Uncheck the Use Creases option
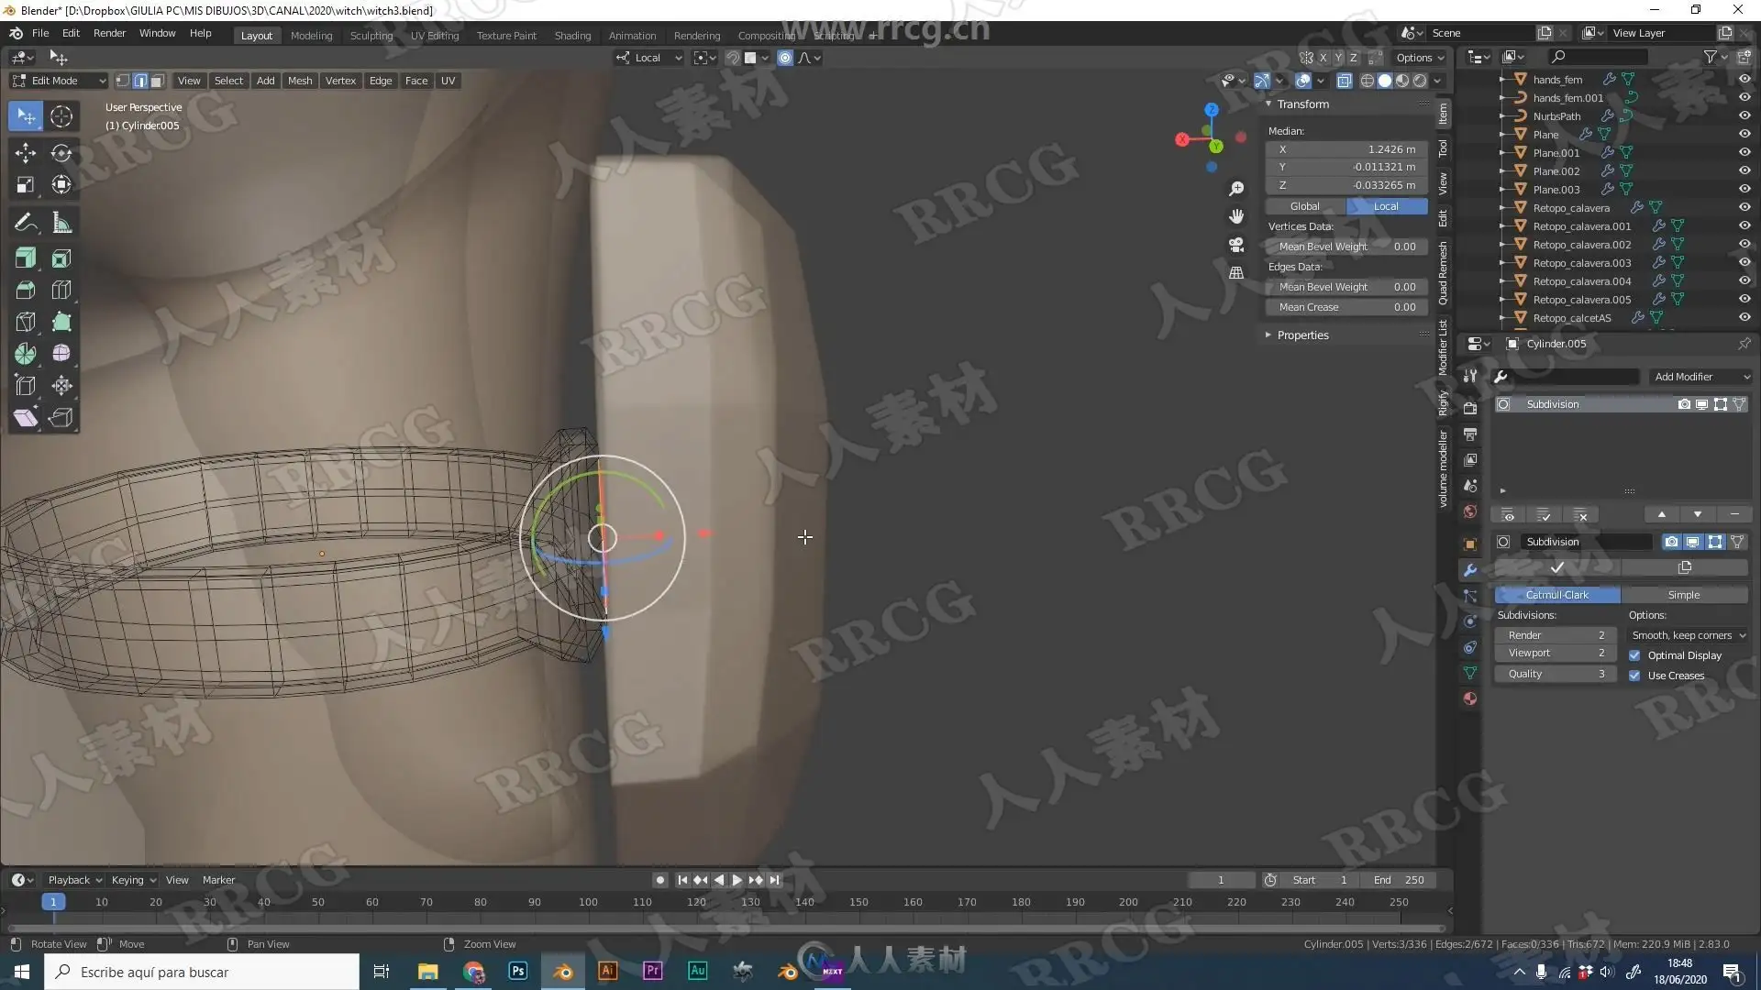 click(x=1634, y=676)
